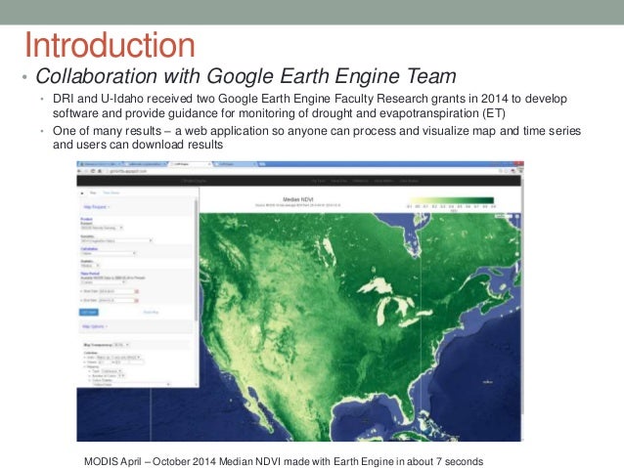Image resolution: width=624 pixels, height=468 pixels.
Task: Click the map type button at map top-right
Action: pos(503,216)
